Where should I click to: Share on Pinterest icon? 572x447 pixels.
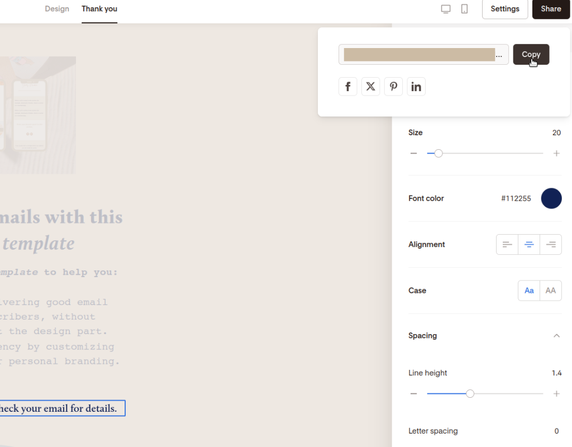393,87
